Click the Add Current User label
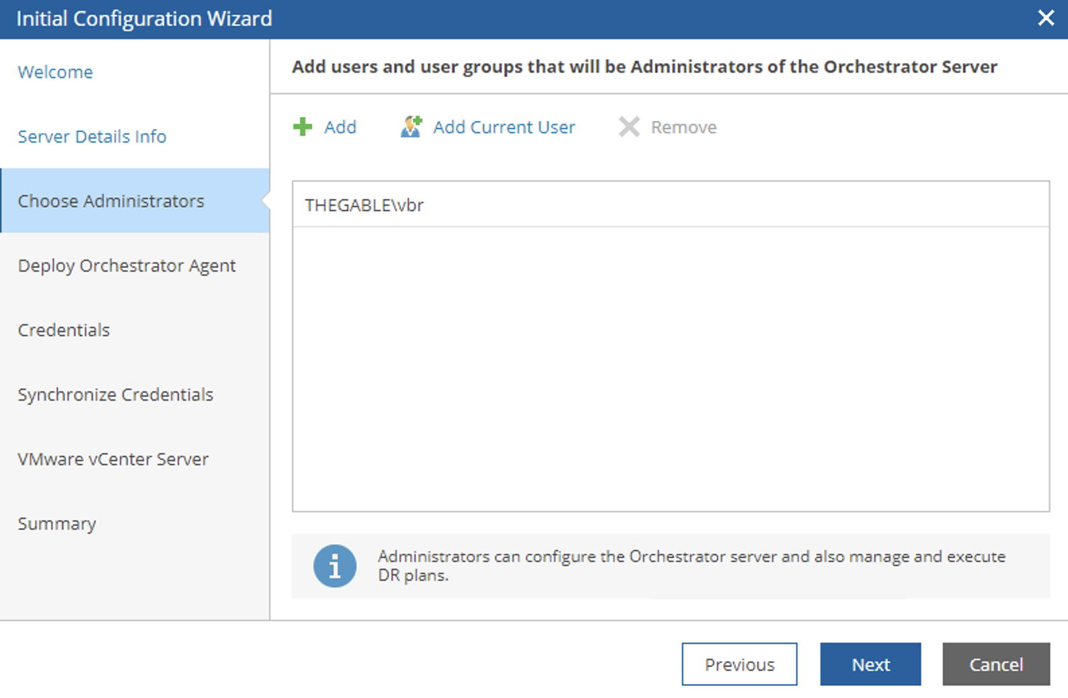This screenshot has width=1068, height=698. pos(504,127)
